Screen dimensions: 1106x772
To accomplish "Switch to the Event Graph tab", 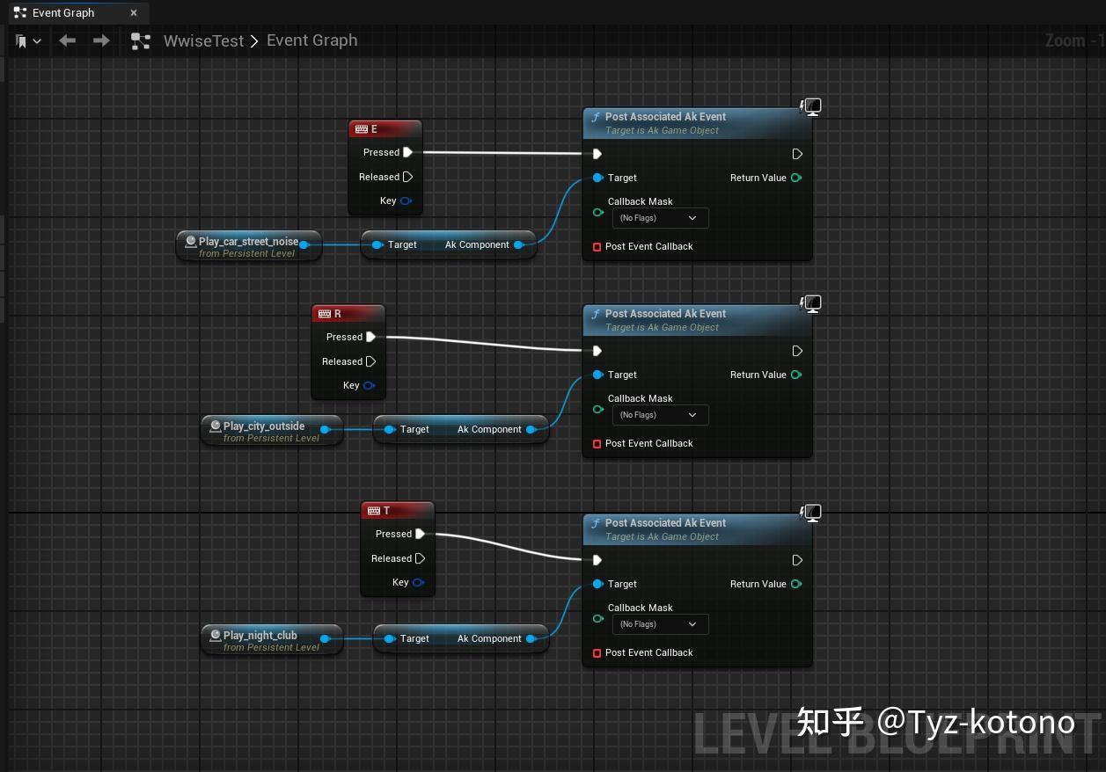I will pyautogui.click(x=62, y=12).
